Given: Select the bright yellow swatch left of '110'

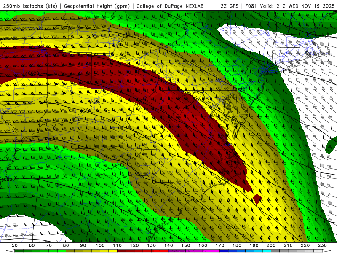Looking at the screenshot, I should pyautogui.click(x=113, y=251).
